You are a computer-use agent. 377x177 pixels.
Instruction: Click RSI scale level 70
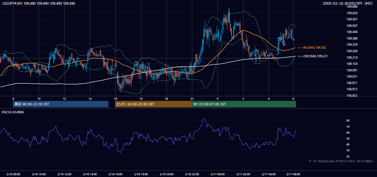click(x=348, y=127)
